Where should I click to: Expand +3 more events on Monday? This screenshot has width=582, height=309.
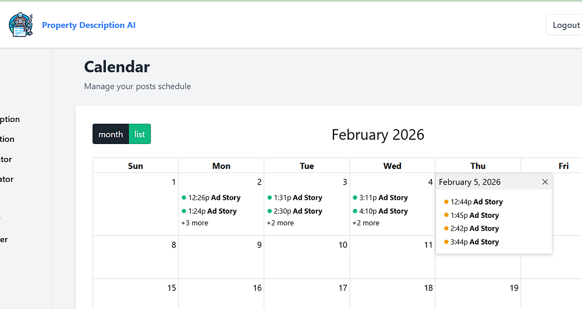click(194, 223)
